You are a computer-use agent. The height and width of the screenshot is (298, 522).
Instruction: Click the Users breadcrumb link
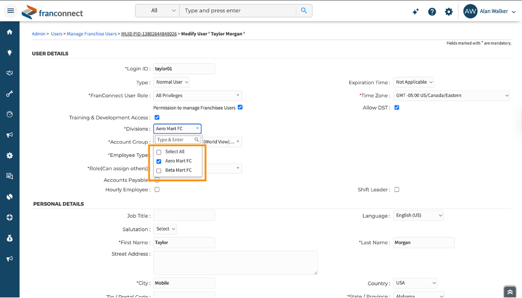pyautogui.click(x=56, y=34)
